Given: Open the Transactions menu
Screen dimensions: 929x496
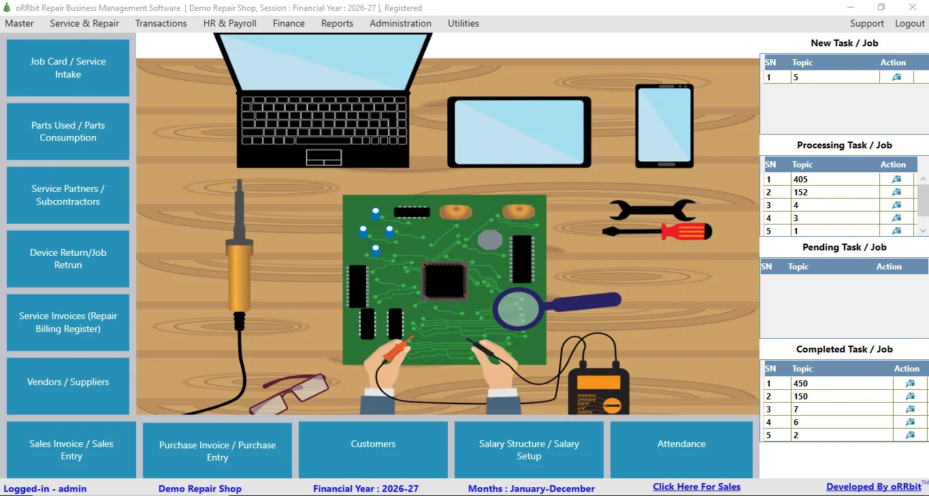Looking at the screenshot, I should click(x=161, y=23).
